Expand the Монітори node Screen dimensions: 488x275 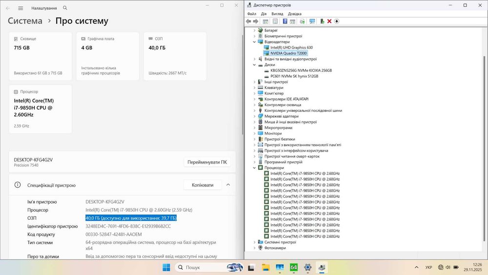[x=254, y=133]
